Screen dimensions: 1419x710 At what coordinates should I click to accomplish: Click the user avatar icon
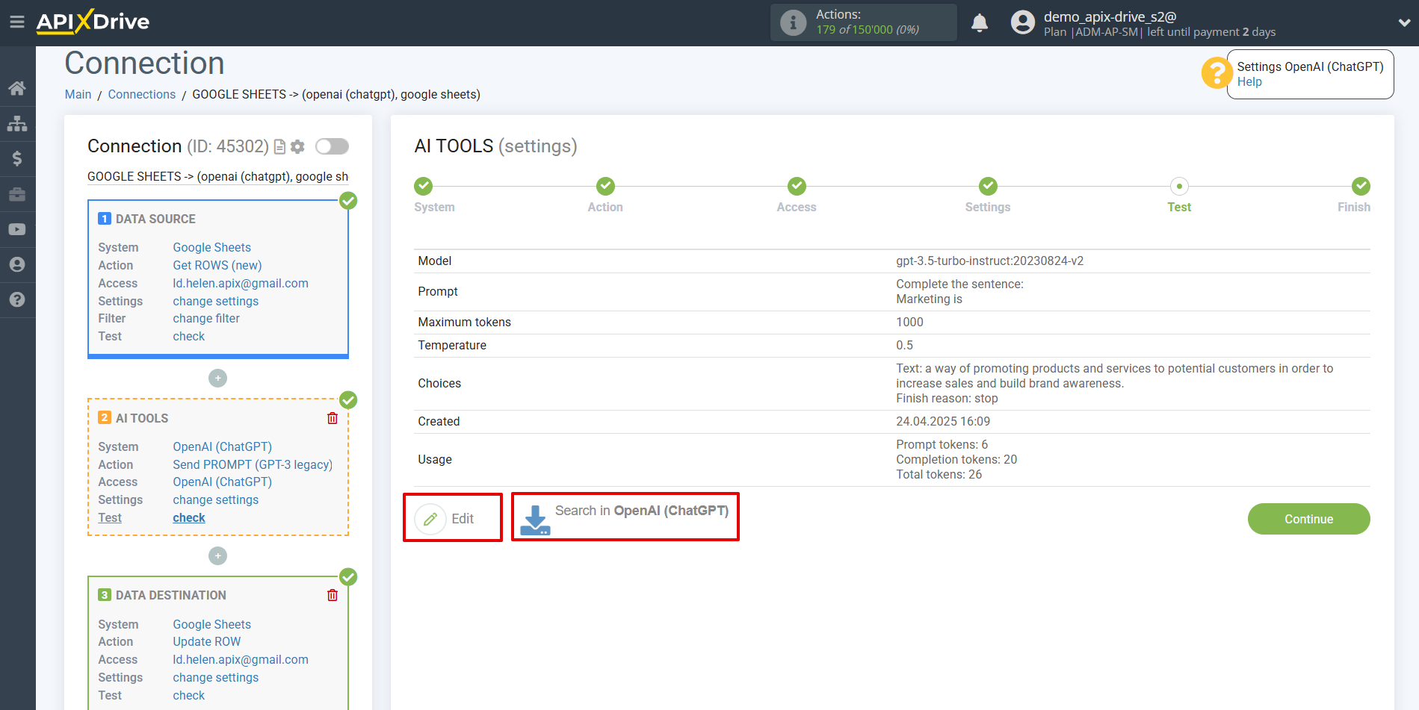(x=1023, y=22)
